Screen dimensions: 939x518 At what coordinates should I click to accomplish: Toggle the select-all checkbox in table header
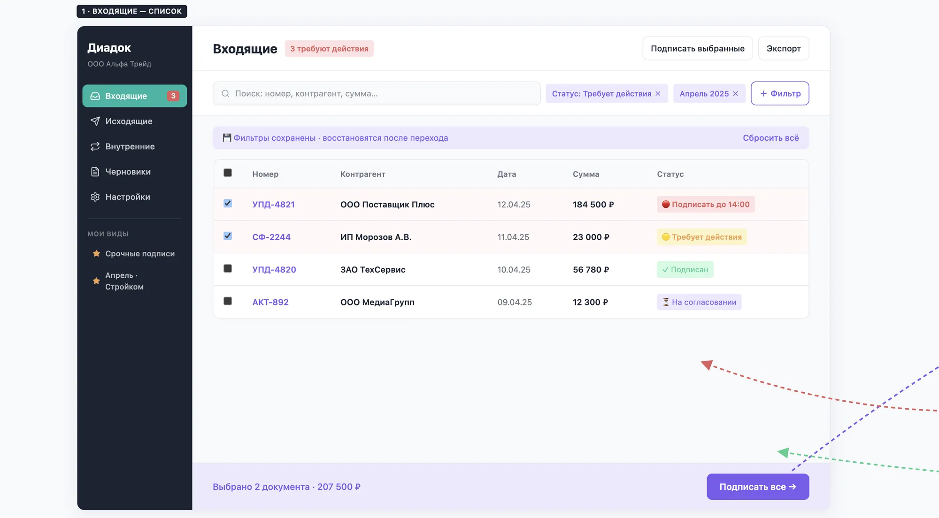pyautogui.click(x=228, y=173)
